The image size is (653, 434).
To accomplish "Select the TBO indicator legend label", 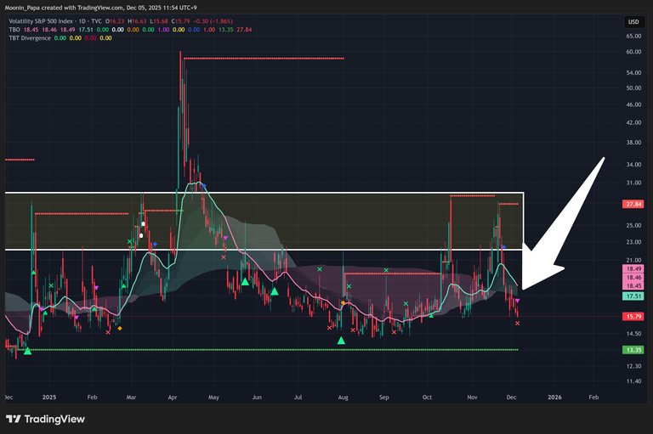I will (13, 29).
